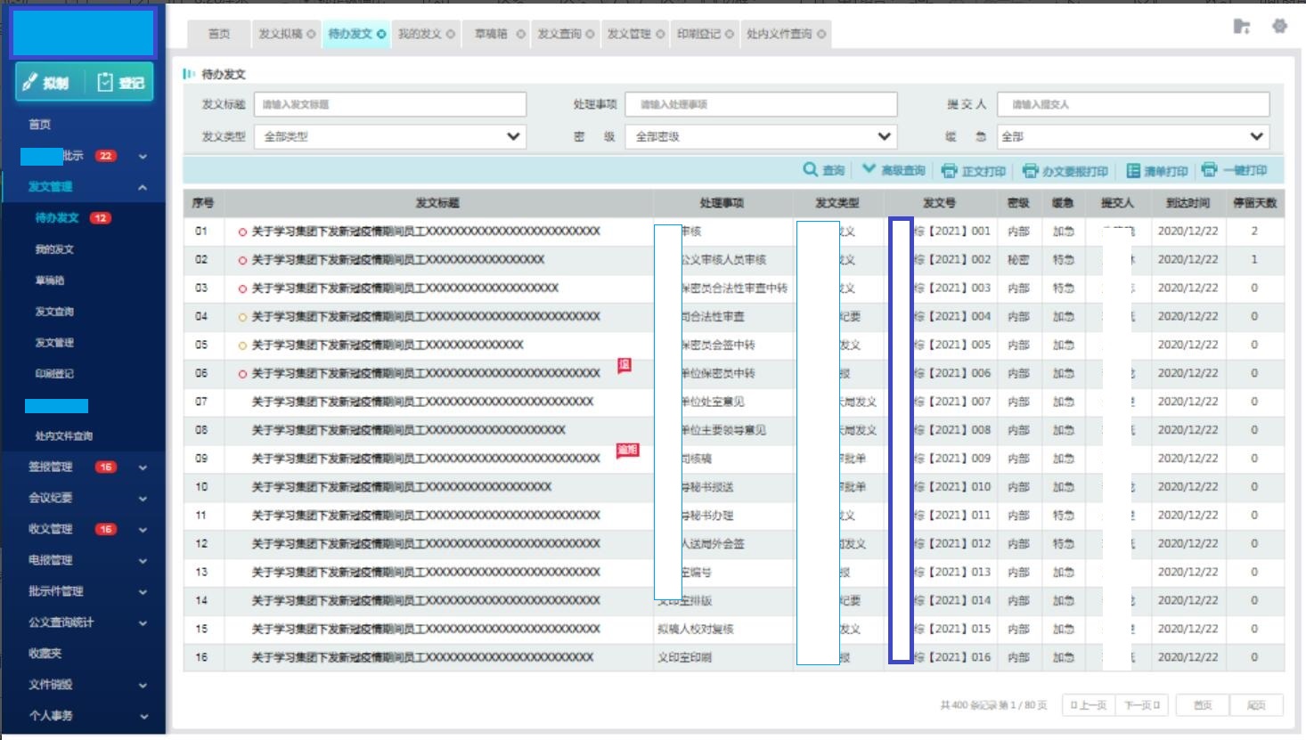Click the 正文打印 printer icon

pos(949,170)
